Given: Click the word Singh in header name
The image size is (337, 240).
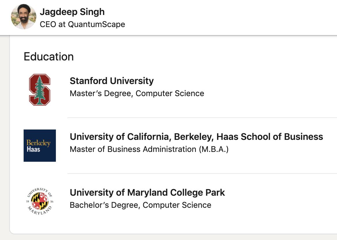Looking at the screenshot, I should coord(92,12).
